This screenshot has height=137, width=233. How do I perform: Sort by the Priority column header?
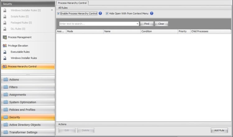[184, 31]
